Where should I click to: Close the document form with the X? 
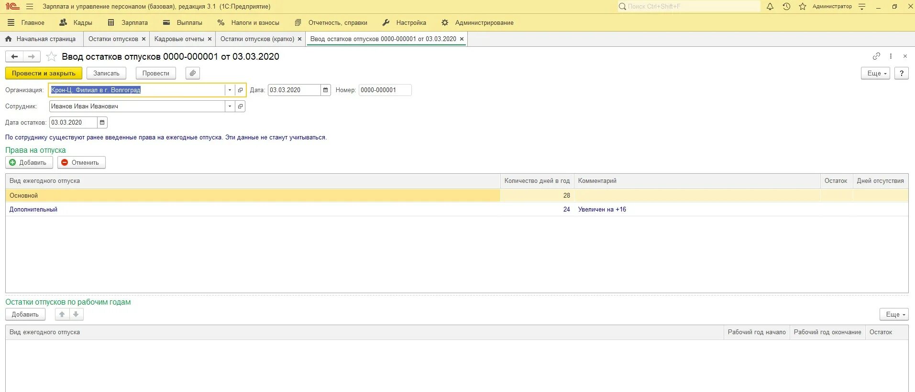tap(905, 56)
